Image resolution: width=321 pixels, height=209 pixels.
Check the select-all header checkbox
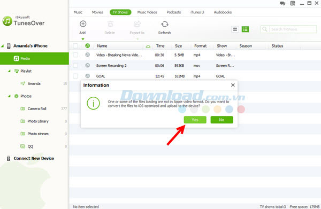[75, 46]
